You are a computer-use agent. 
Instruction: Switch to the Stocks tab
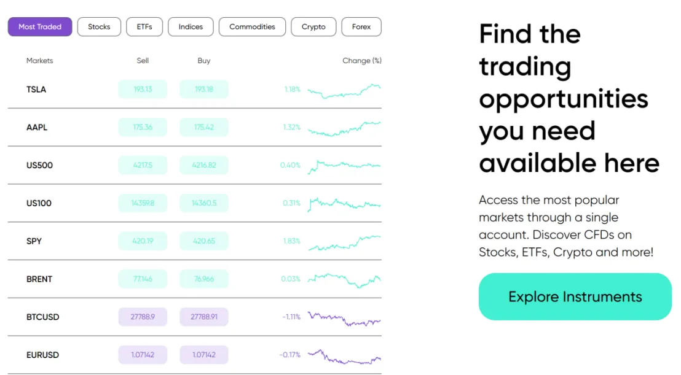(x=99, y=27)
